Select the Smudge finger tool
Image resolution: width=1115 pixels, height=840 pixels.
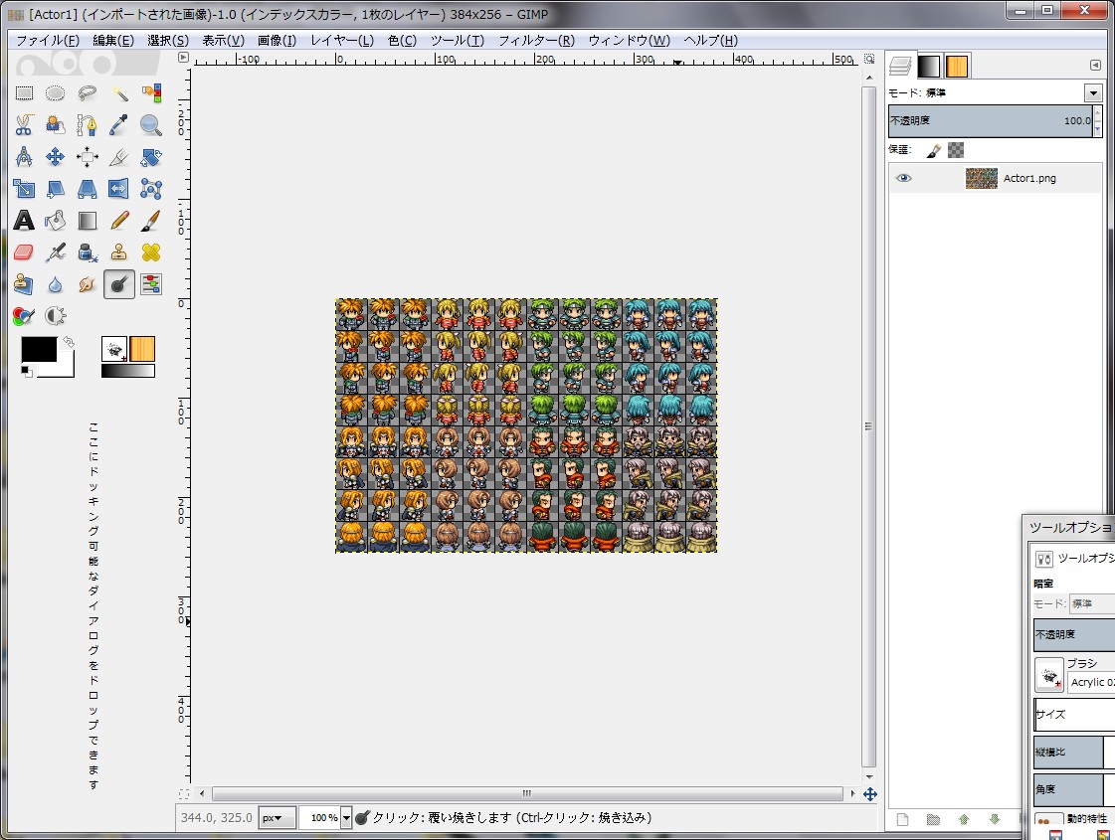tap(87, 285)
